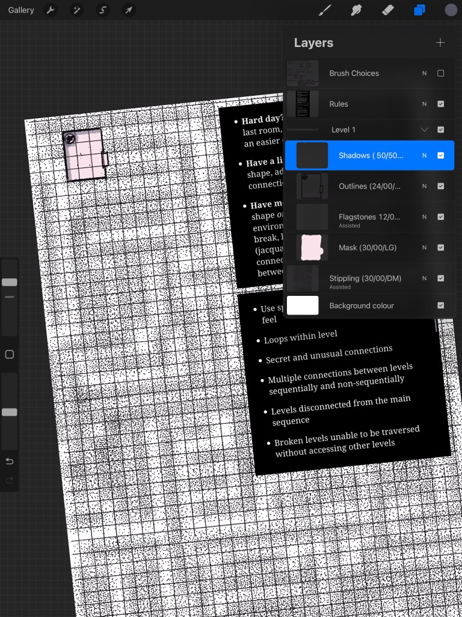Open blend mode N for Shadows layer

[424, 155]
